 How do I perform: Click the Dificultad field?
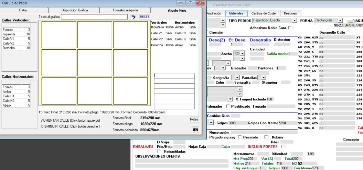(297, 154)
